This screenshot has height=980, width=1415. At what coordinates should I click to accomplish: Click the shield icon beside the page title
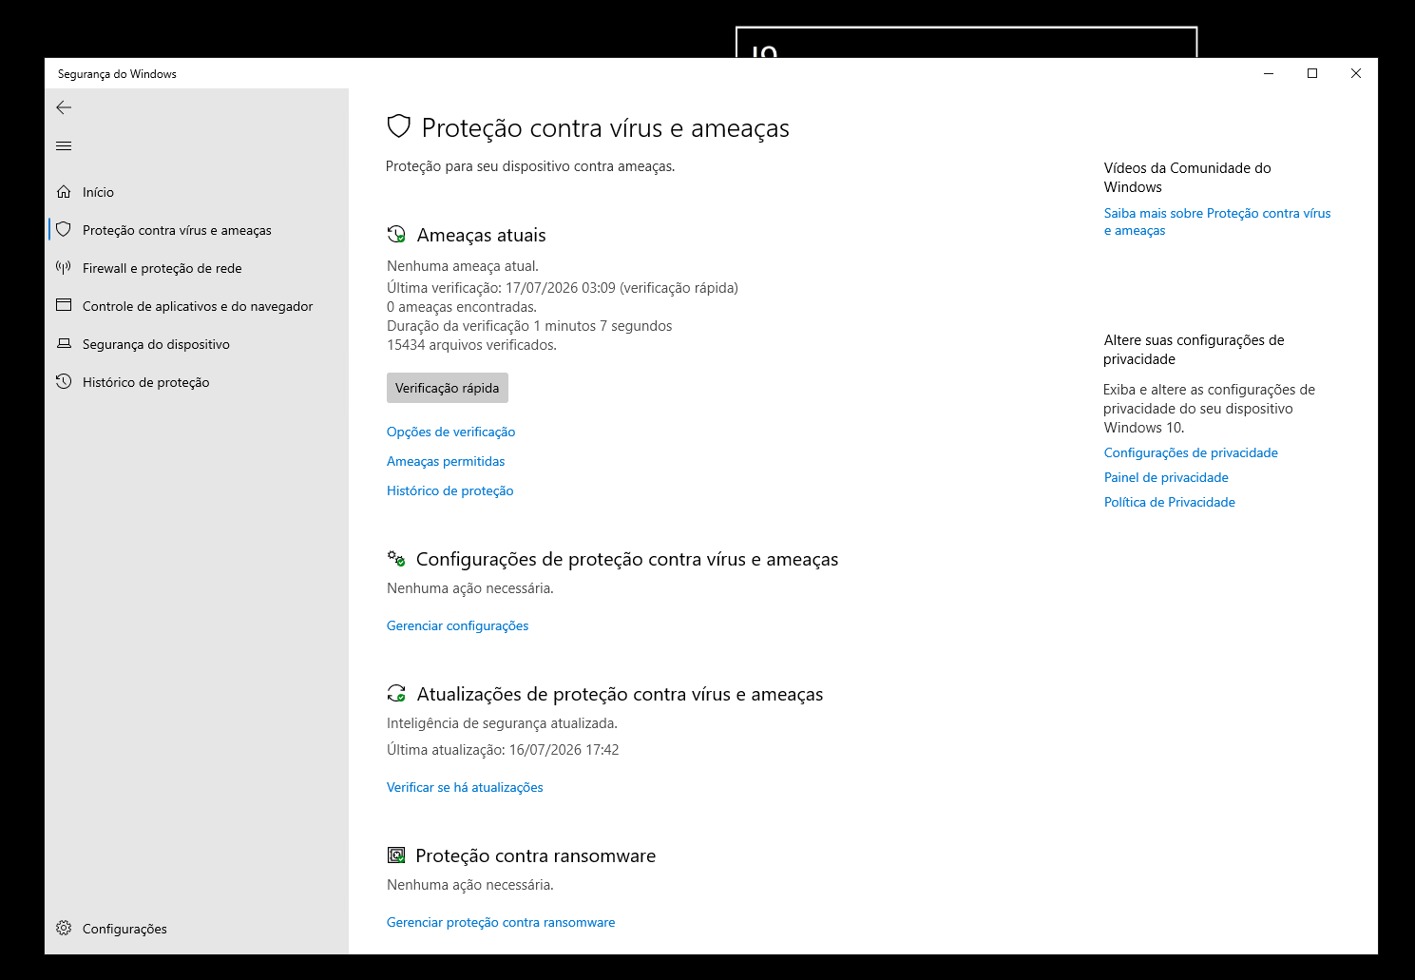[399, 126]
